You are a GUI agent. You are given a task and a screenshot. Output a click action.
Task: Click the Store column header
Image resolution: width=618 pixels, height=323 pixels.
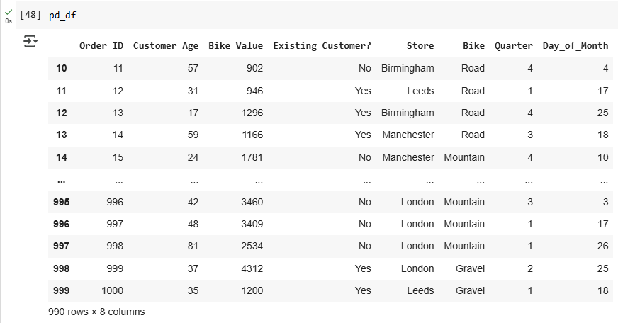420,46
